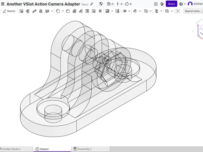Select the Sweep tool
The width and height of the screenshot is (203, 152).
[x=34, y=11]
